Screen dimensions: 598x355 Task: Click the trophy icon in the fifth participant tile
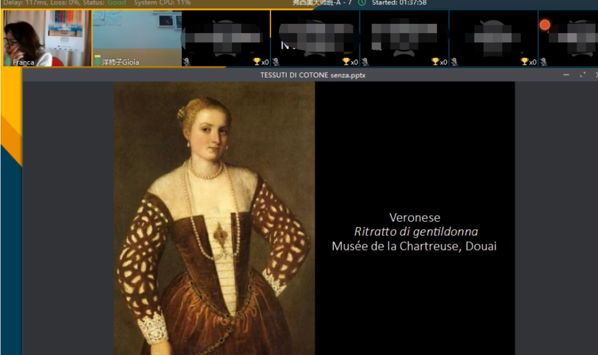(x=436, y=61)
